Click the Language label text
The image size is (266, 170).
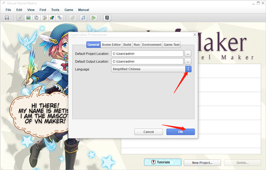pyautogui.click(x=82, y=69)
